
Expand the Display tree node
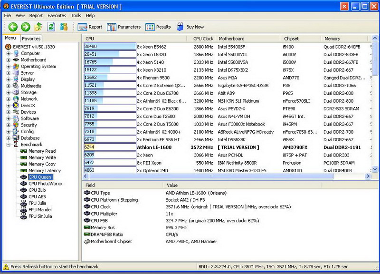pyautogui.click(x=9, y=79)
